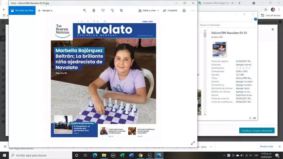Open the crop tool icon
Screen dimensions: 283x159
[121, 11]
